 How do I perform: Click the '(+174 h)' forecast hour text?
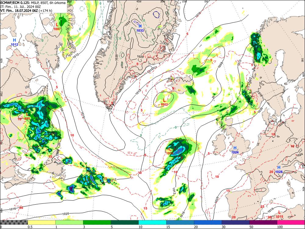pyautogui.click(x=45, y=11)
